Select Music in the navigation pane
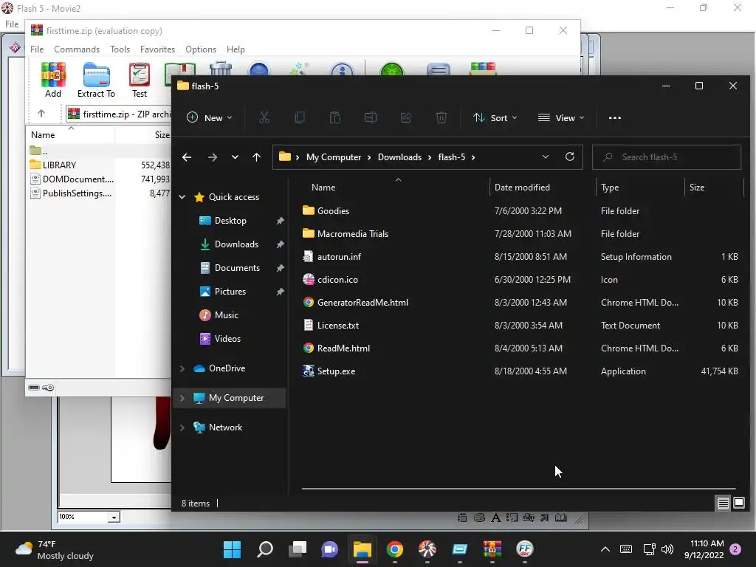The width and height of the screenshot is (756, 567). (226, 315)
